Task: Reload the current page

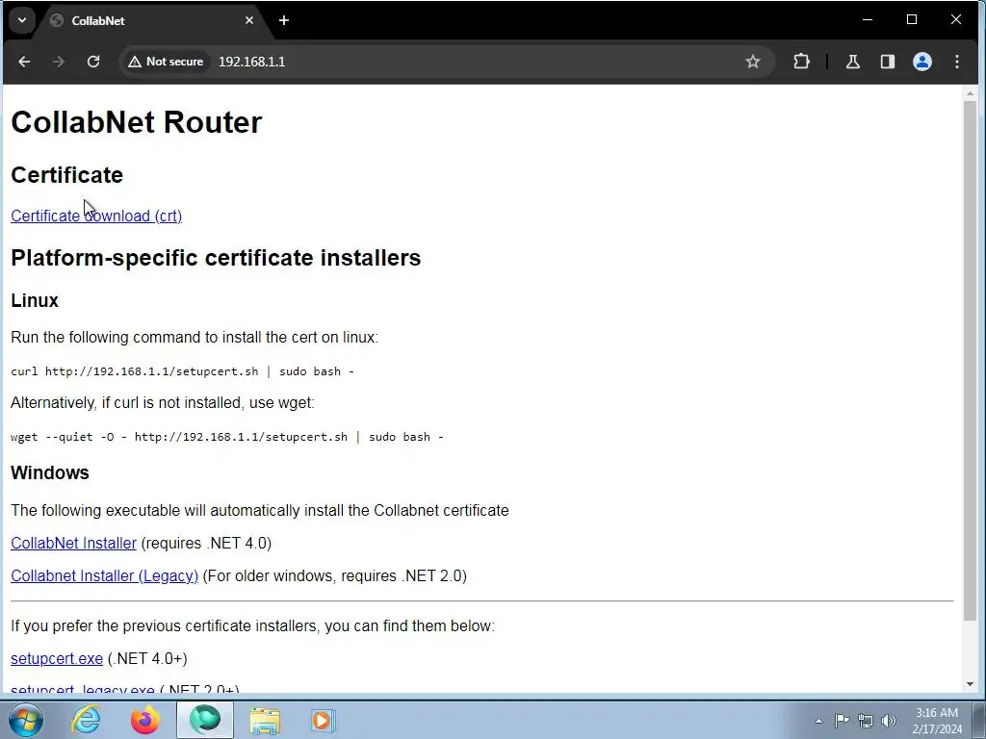Action: point(93,62)
